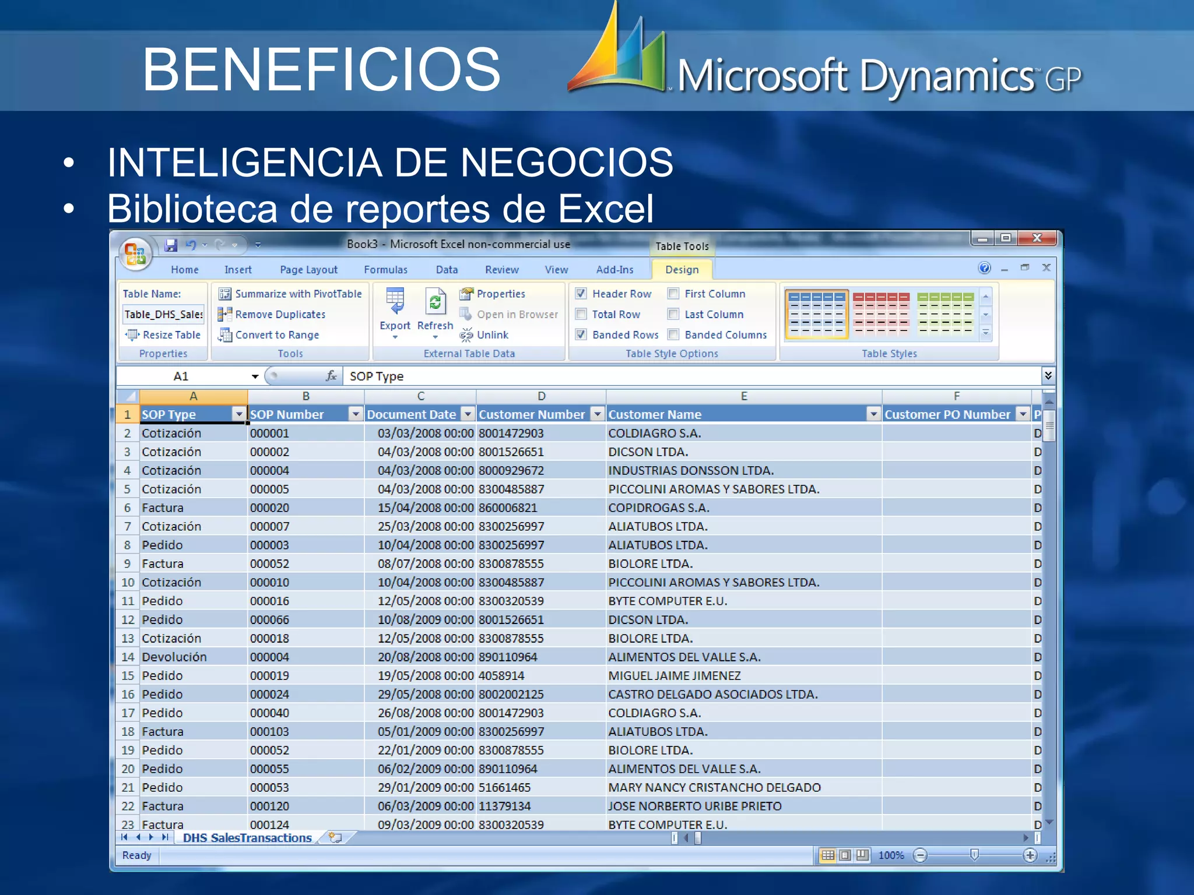
Task: Switch to Page Break Preview icon in status bar
Action: click(x=862, y=855)
